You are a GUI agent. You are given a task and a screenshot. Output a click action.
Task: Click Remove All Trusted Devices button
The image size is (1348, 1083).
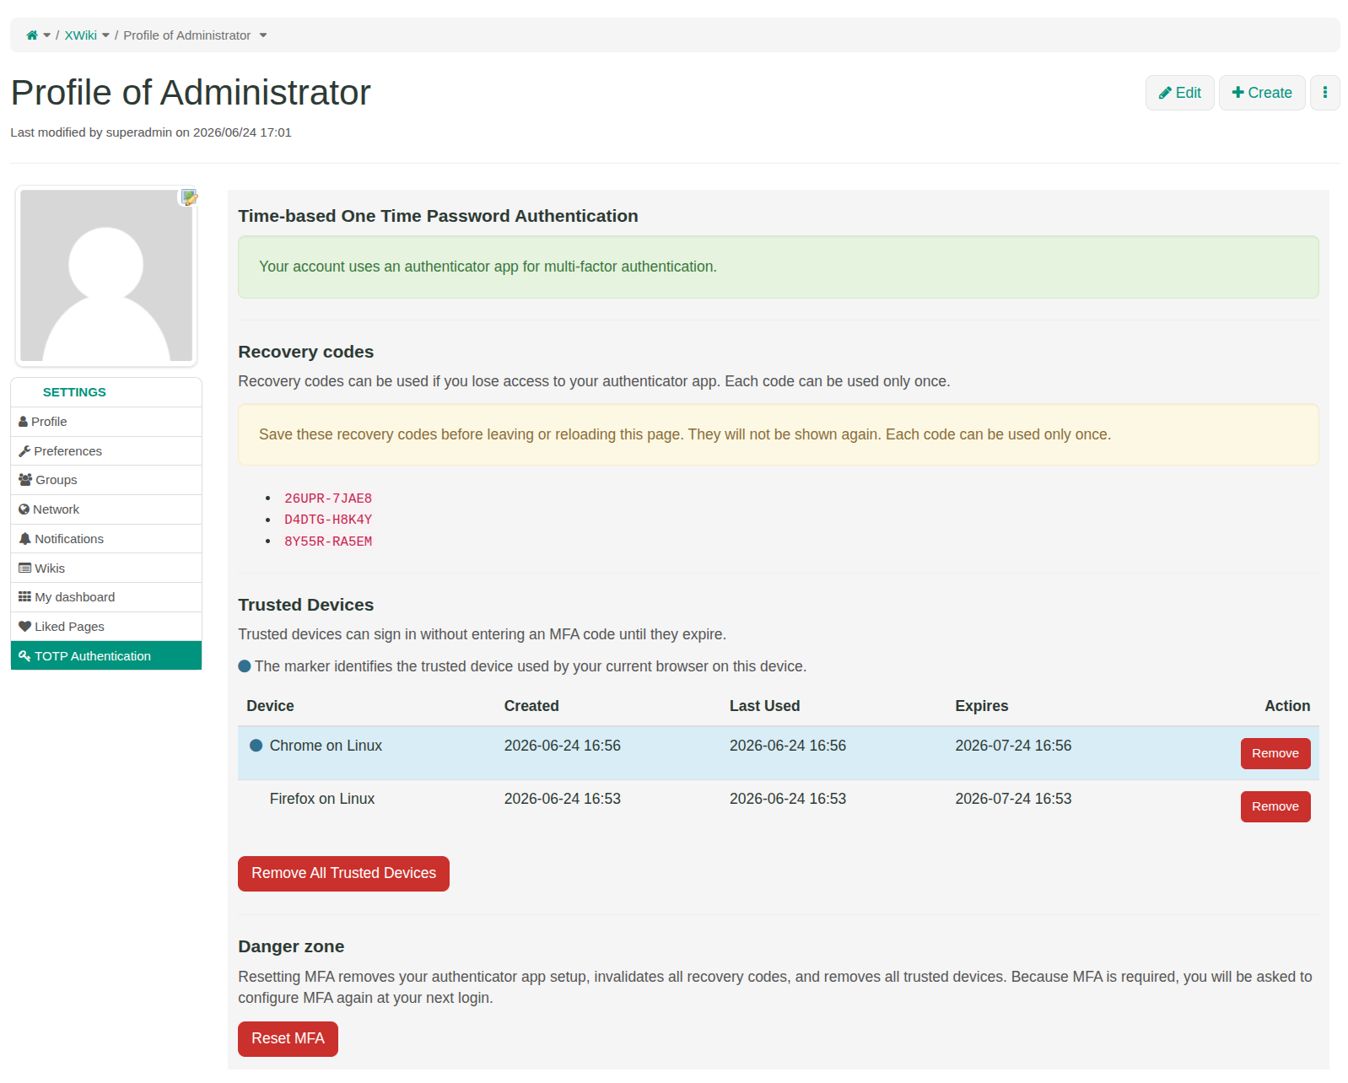pyautogui.click(x=343, y=874)
